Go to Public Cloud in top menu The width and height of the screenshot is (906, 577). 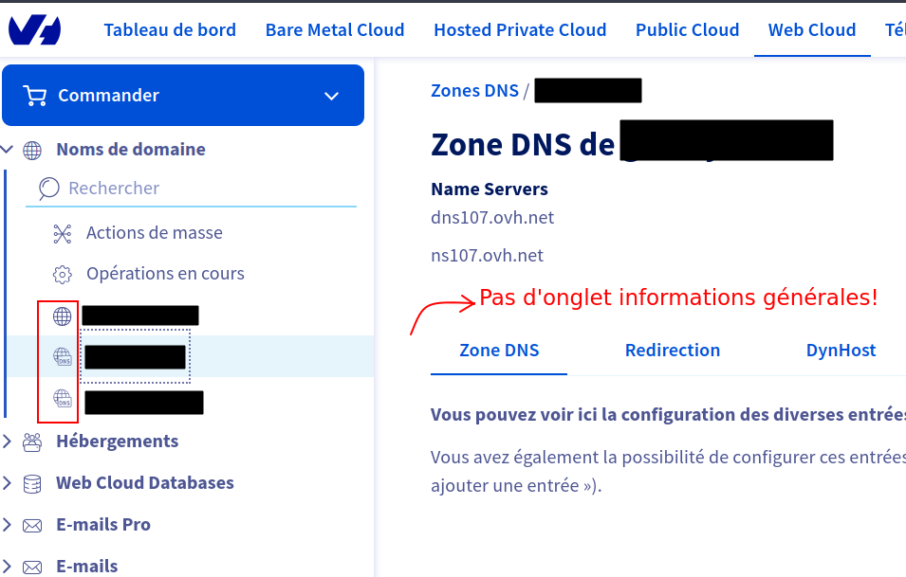(x=688, y=30)
